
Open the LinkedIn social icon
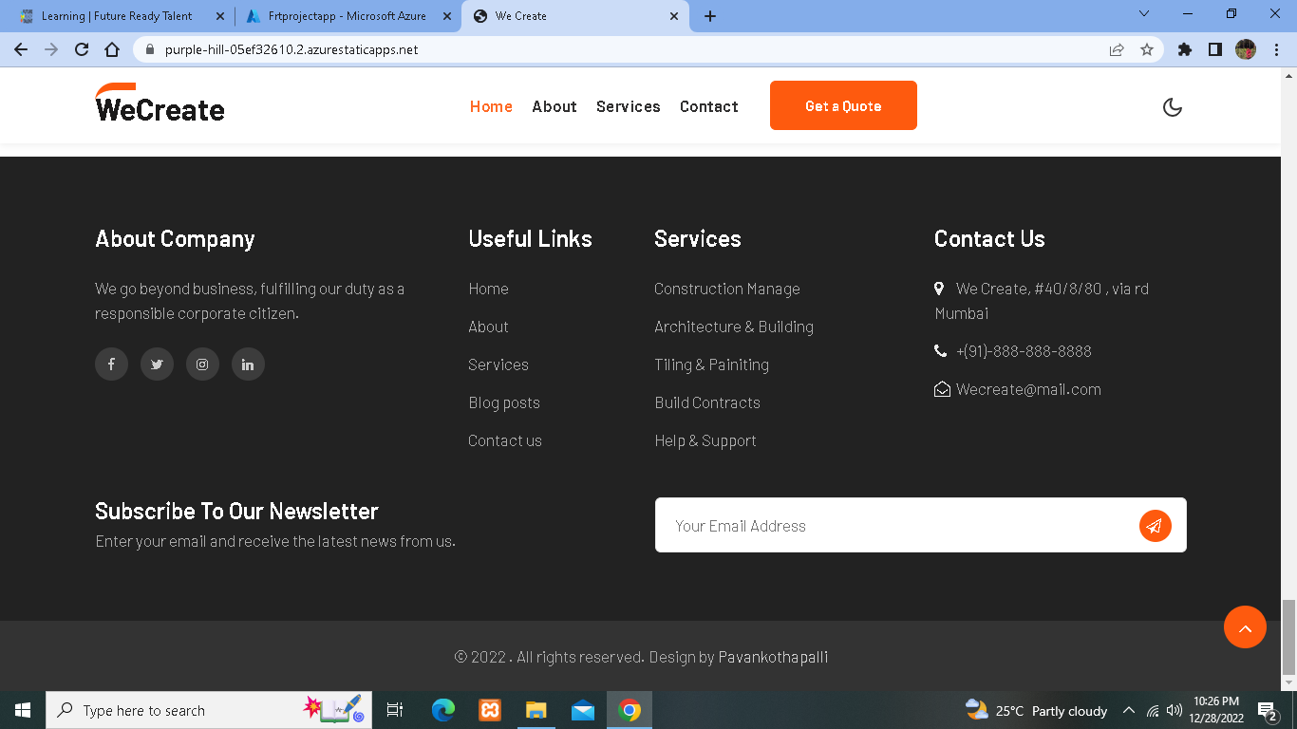pyautogui.click(x=248, y=364)
